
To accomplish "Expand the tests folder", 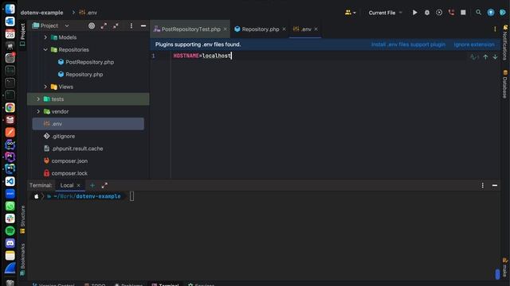I will (38, 99).
